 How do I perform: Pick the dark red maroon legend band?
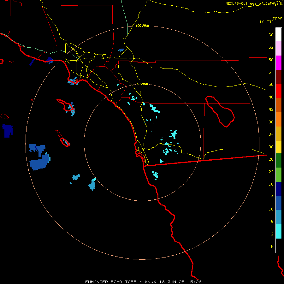279,77
